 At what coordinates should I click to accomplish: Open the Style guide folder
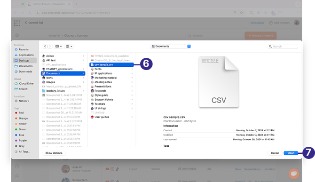[111, 95]
